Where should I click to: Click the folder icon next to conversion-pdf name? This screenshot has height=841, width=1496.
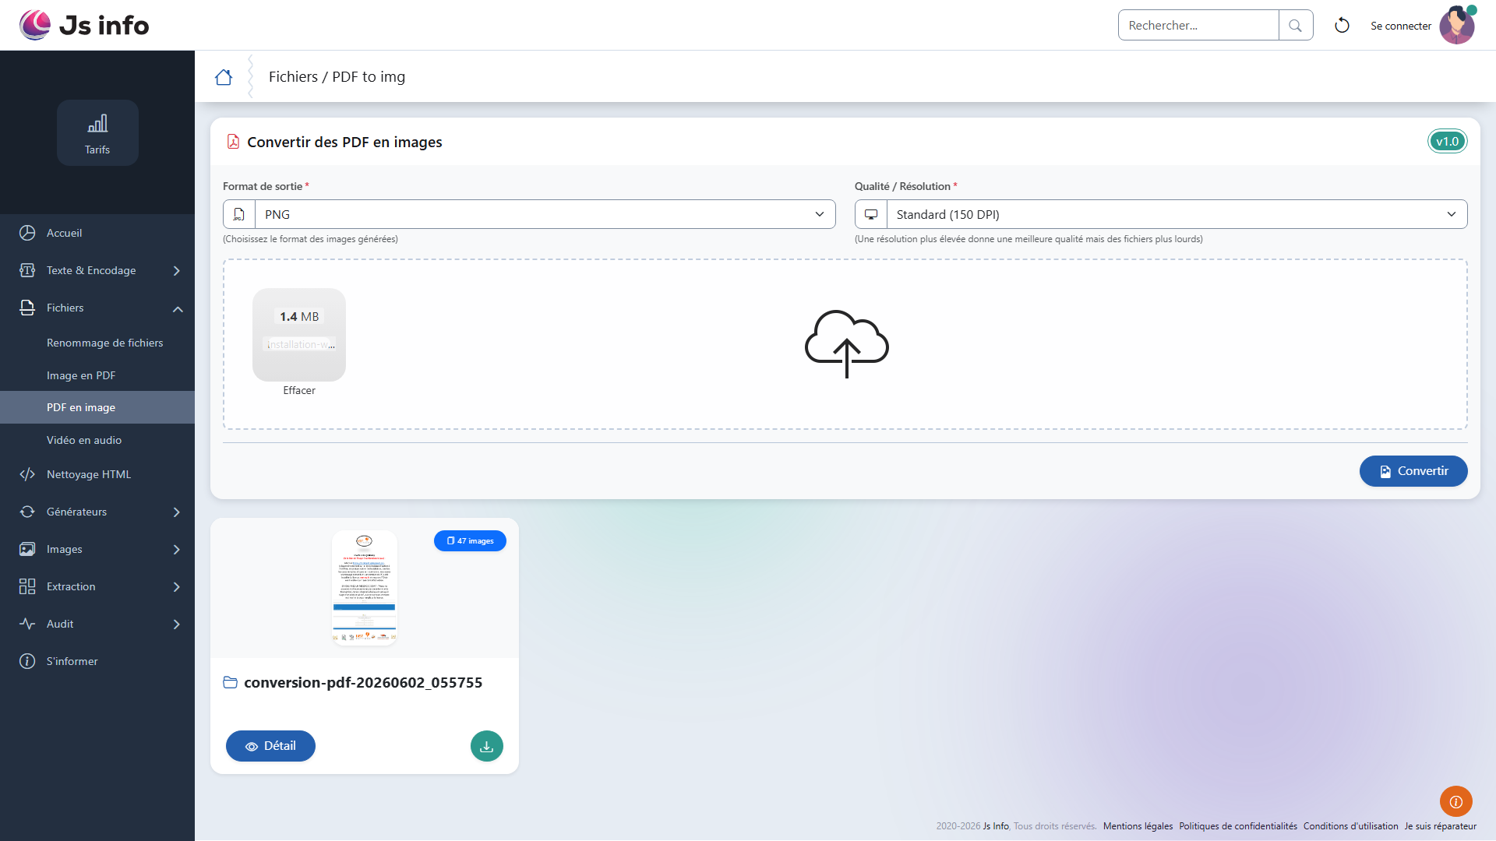tap(231, 683)
